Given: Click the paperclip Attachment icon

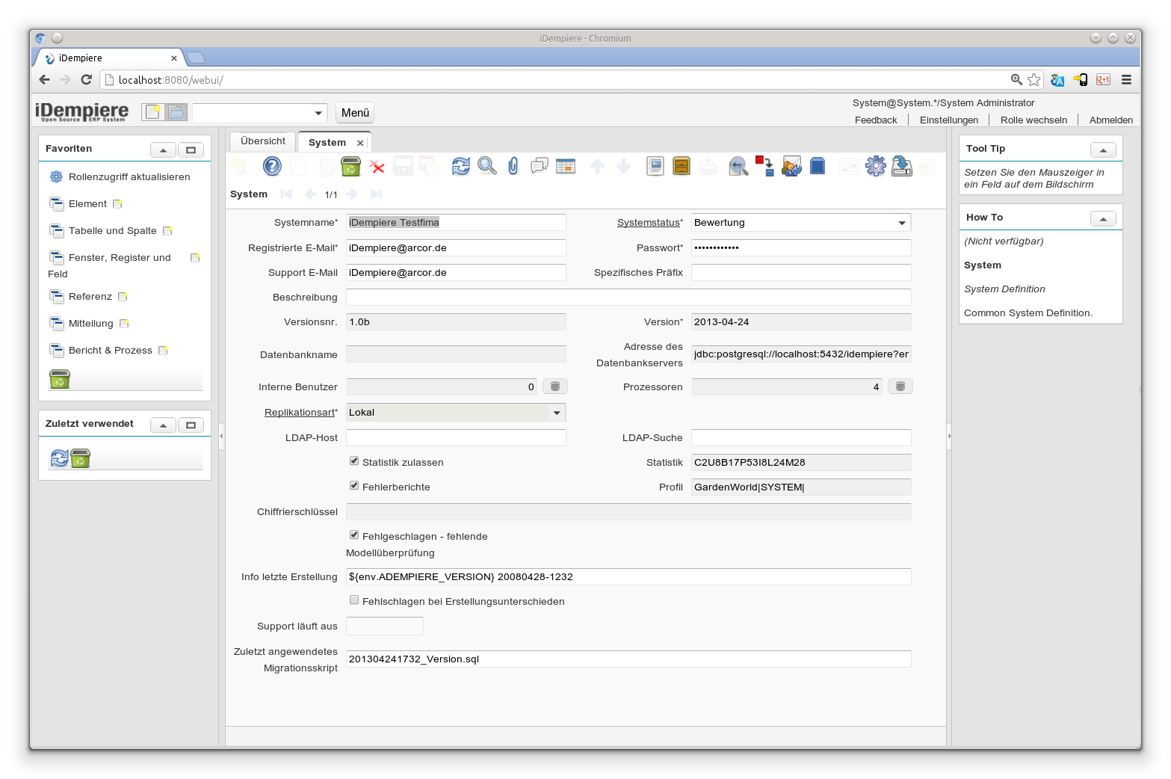Looking at the screenshot, I should point(513,166).
